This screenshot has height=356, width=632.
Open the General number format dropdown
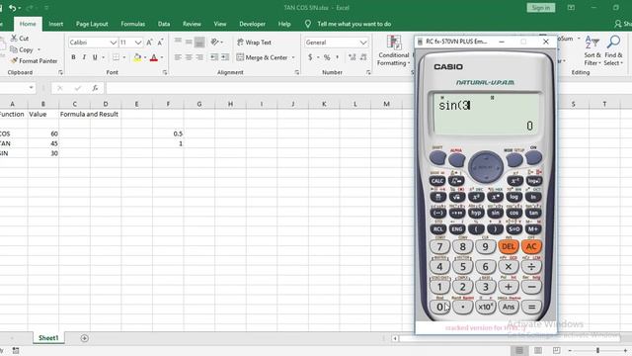click(363, 43)
